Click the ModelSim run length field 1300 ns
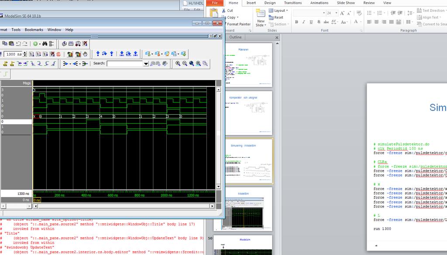 point(14,54)
